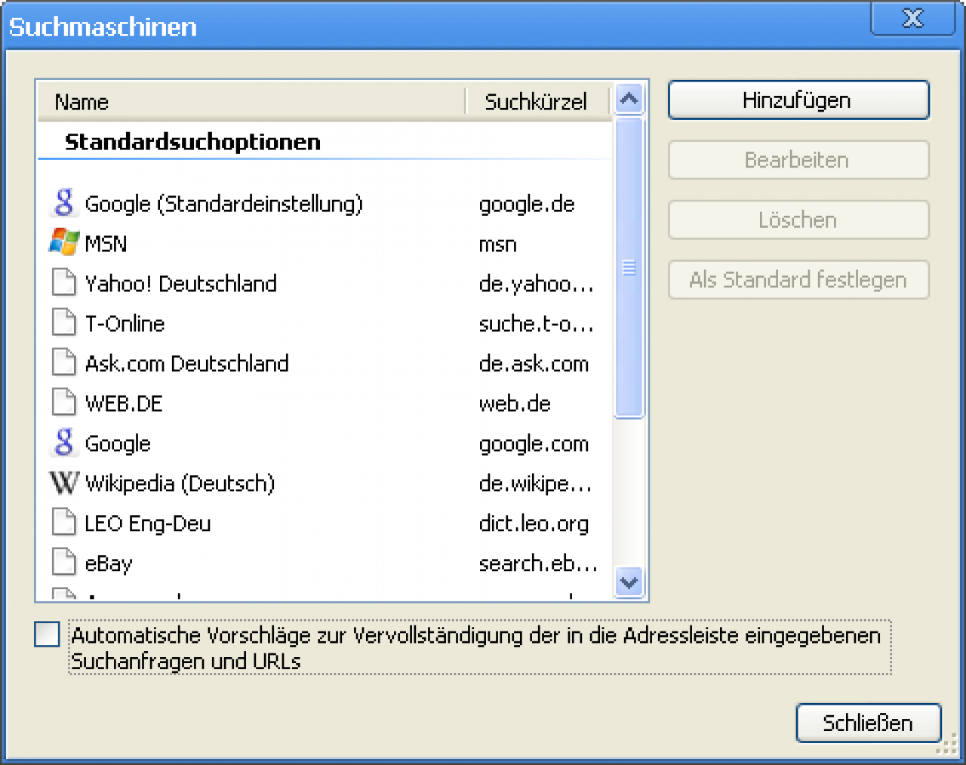Select the Google (Standardeinstellung) entry

pos(325,204)
